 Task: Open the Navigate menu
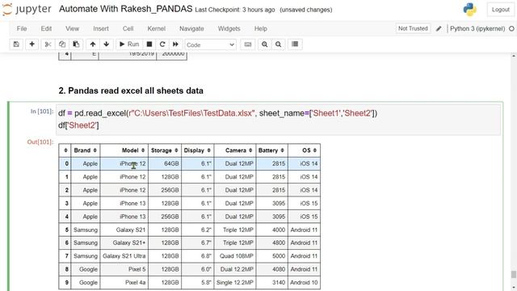click(191, 29)
